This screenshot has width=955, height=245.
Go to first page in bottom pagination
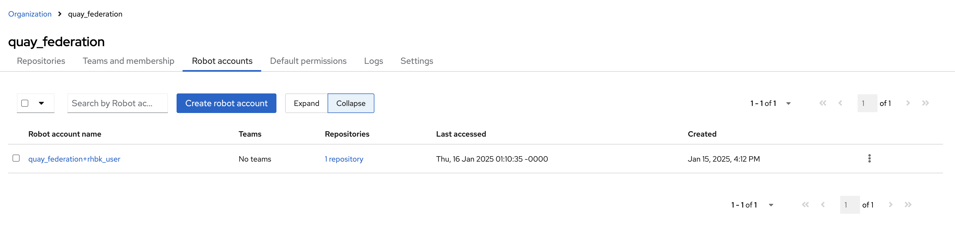click(805, 205)
